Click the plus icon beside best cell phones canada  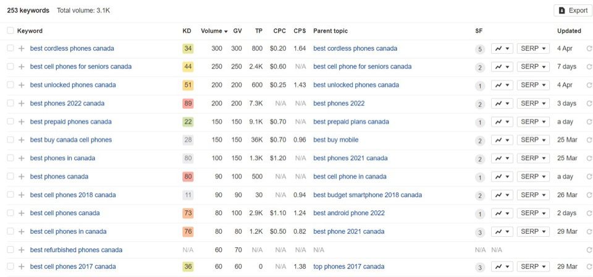pyautogui.click(x=22, y=213)
